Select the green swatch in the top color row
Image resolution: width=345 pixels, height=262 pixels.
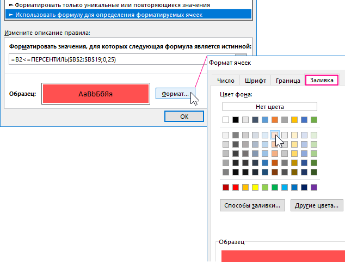tap(314, 120)
